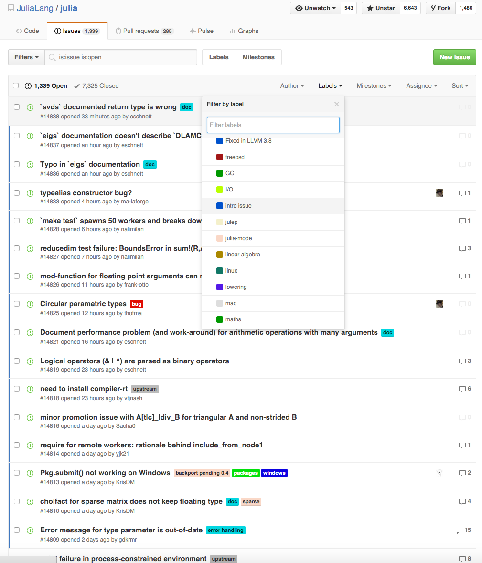Open comments on make test spawns issue
This screenshot has height=563, width=482.
click(x=465, y=221)
